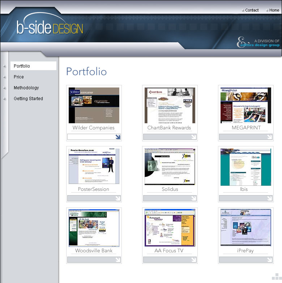This screenshot has width=282, height=283.
Task: View the Ibis screenshot thumbnail
Action: [x=246, y=167]
